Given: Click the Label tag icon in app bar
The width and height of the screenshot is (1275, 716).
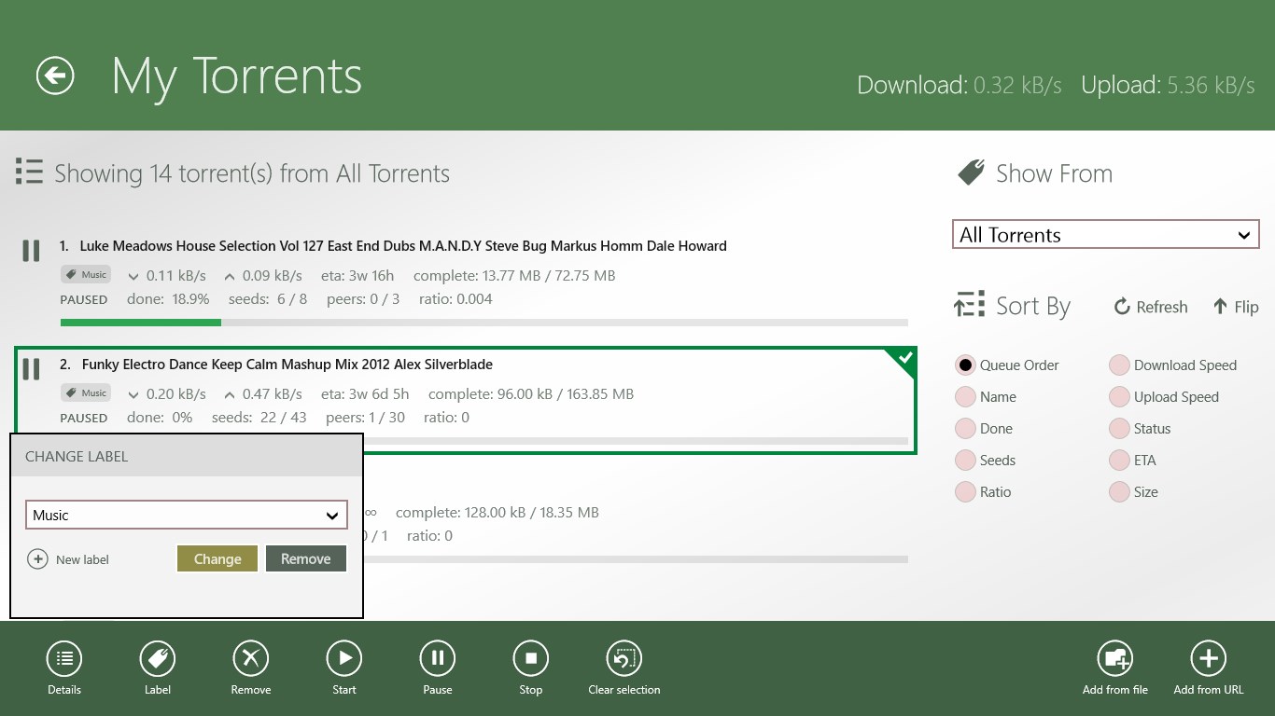Looking at the screenshot, I should click(158, 659).
